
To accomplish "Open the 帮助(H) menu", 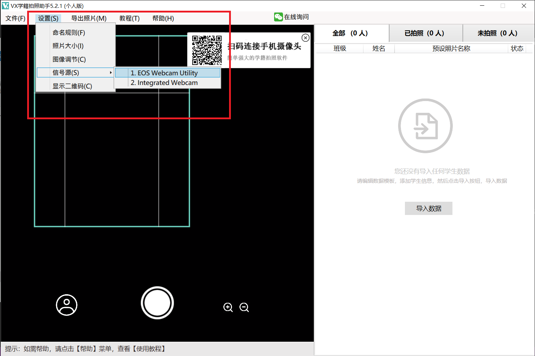I will 163,18.
